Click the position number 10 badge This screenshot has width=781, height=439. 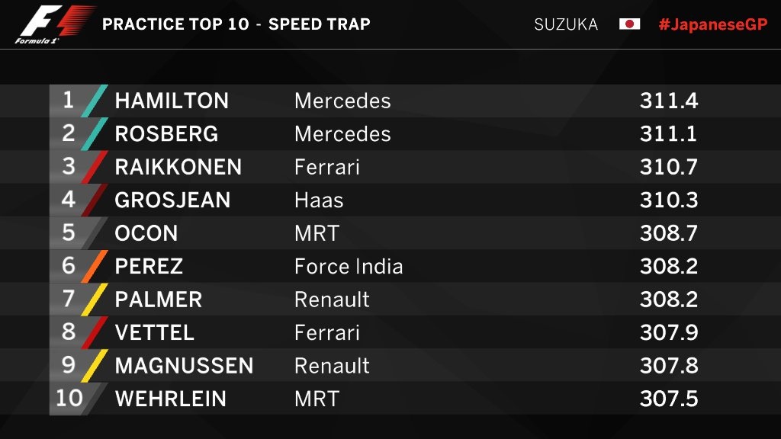tap(69, 398)
